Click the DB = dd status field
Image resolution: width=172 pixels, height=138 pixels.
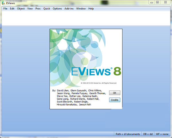[148, 134]
